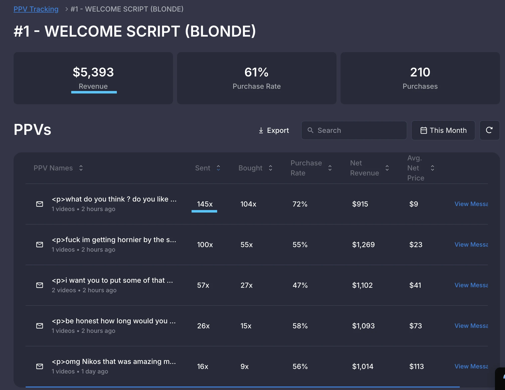
Task: Click the refresh icon button
Action: tap(489, 130)
